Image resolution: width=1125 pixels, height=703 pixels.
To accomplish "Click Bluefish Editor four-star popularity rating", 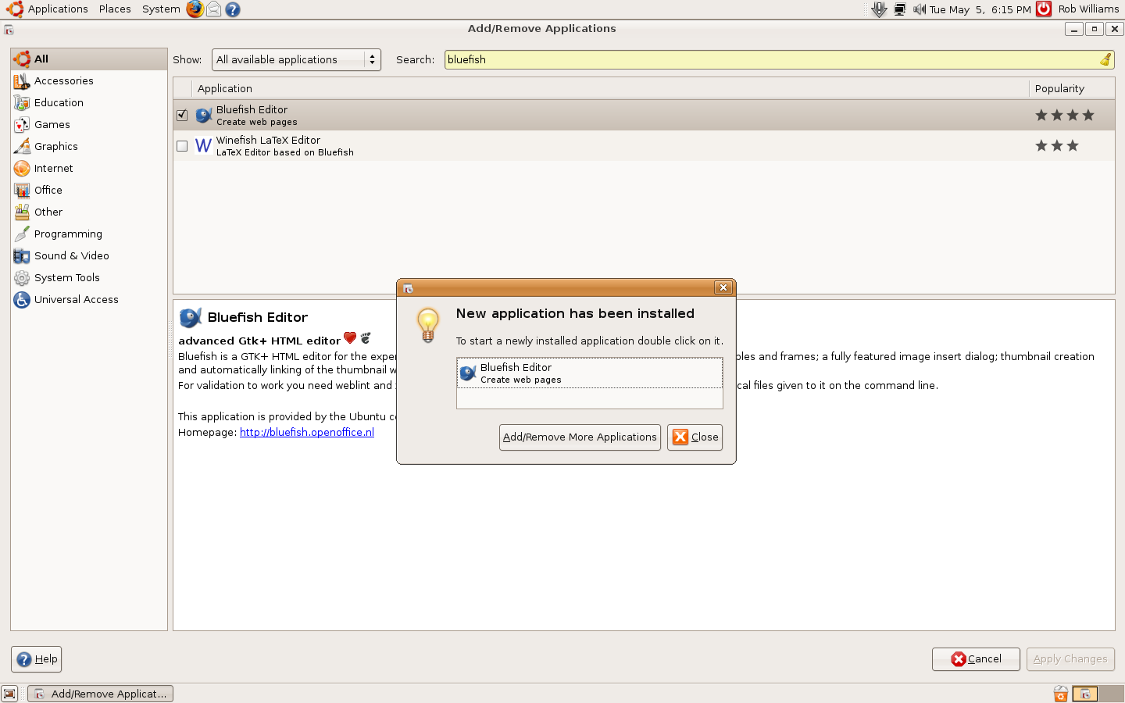I will click(x=1064, y=116).
